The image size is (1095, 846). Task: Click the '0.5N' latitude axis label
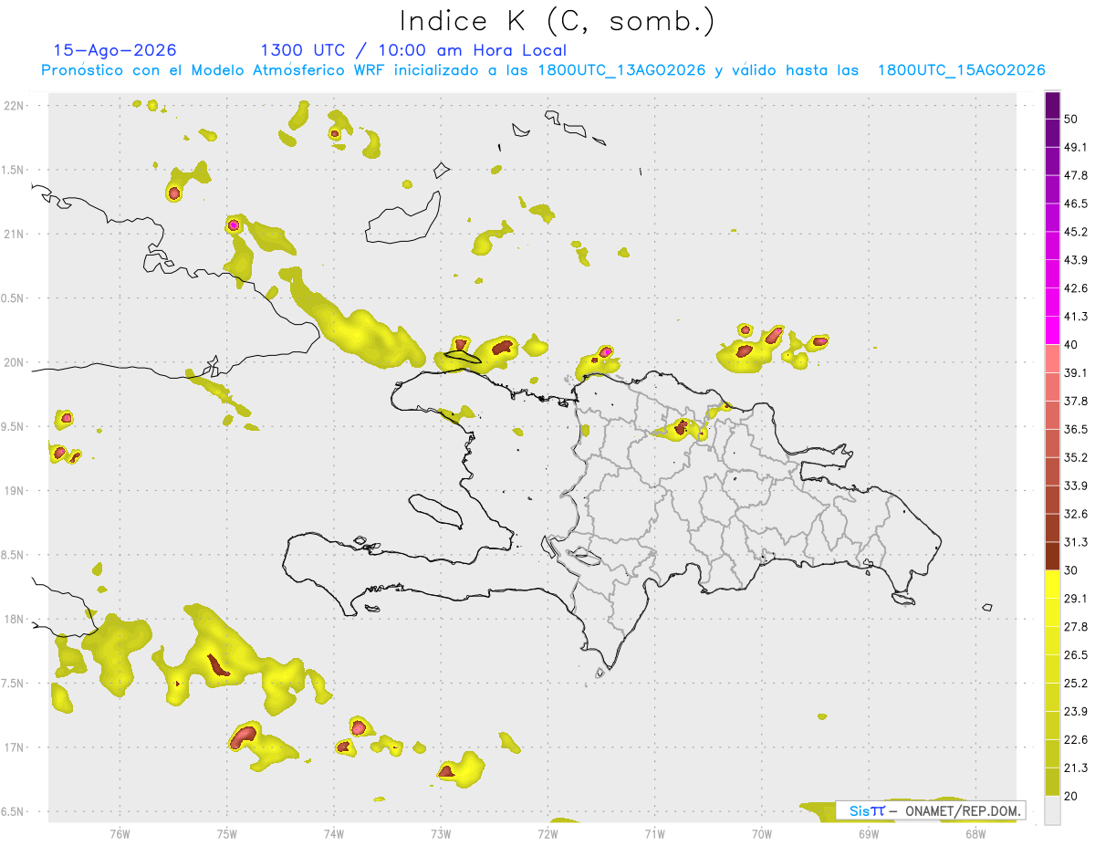(x=14, y=298)
